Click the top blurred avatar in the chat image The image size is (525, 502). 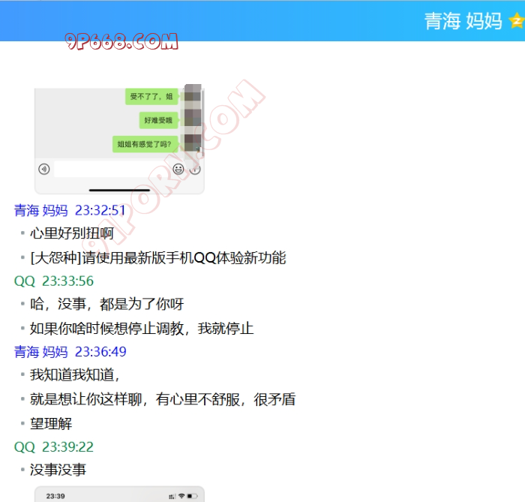coord(193,95)
